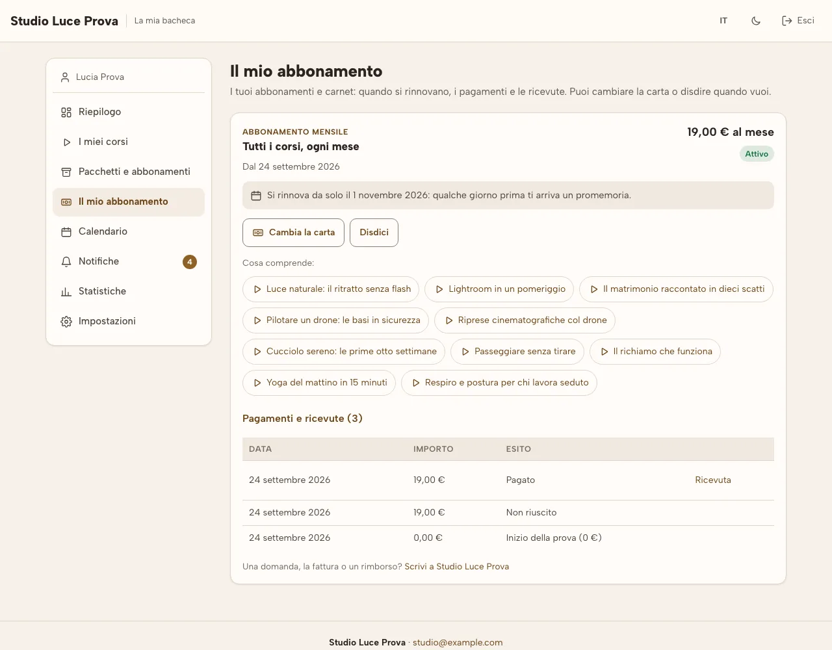Open Pilotare un drone: le basi in sicurezza
This screenshot has height=650, width=832.
tap(335, 320)
